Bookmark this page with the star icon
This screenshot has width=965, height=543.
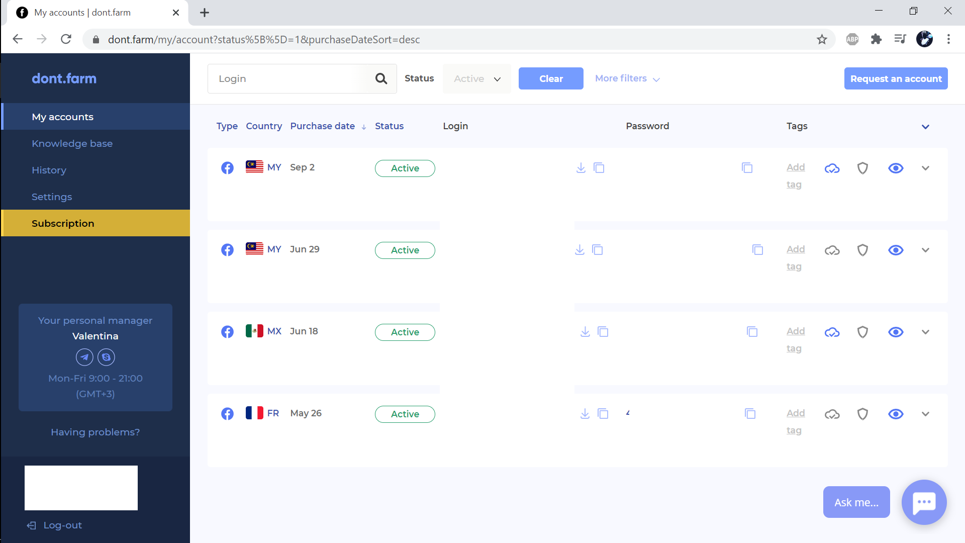pos(822,39)
